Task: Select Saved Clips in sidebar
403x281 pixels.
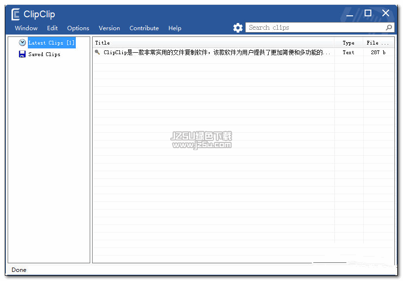Action: pos(44,54)
